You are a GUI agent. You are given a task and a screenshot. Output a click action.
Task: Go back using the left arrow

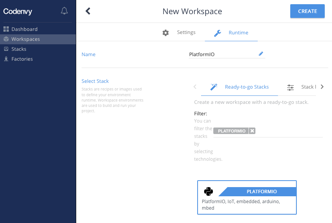[x=88, y=11]
